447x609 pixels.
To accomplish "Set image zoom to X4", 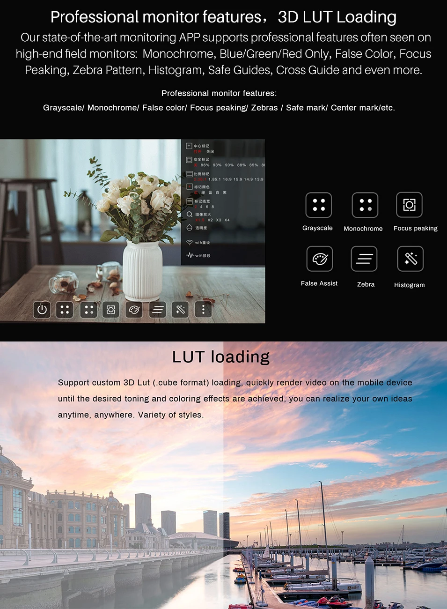I will pos(227,220).
